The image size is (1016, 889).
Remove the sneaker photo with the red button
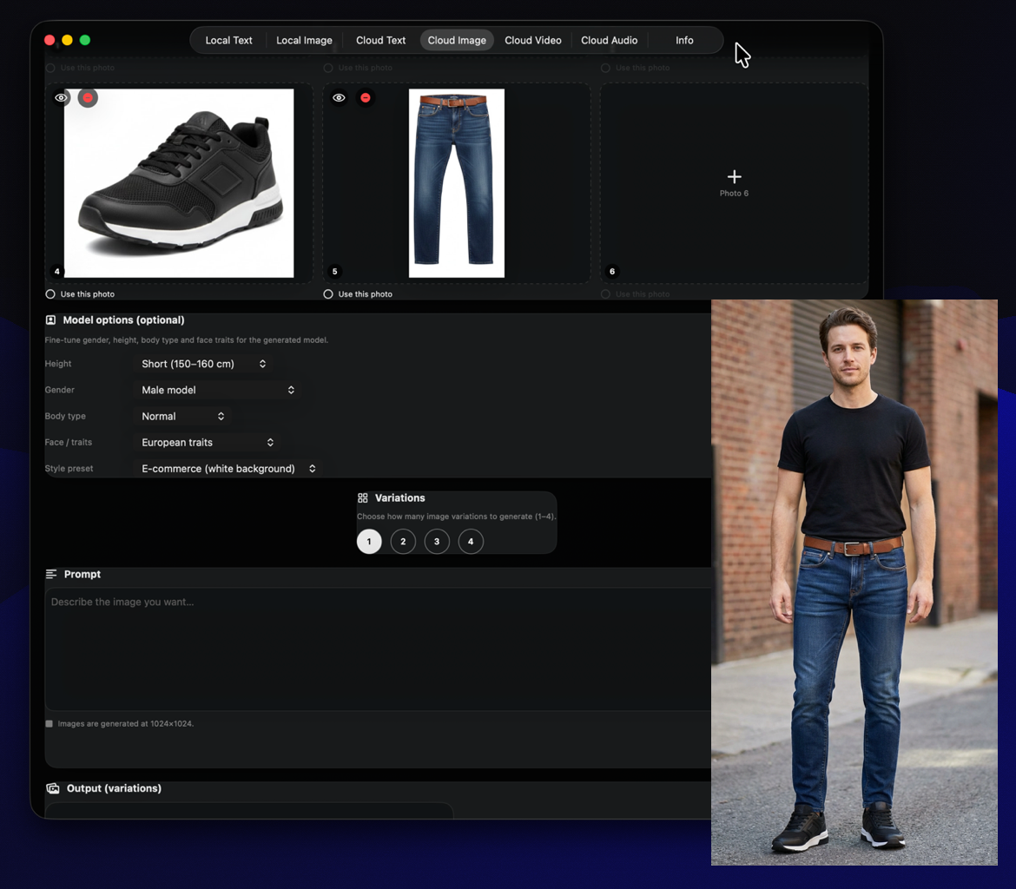pyautogui.click(x=88, y=98)
